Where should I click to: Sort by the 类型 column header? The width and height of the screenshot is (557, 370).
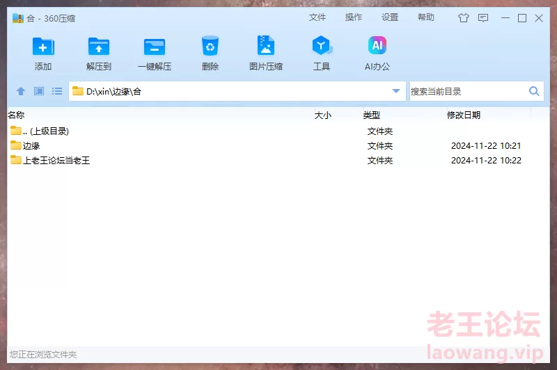click(372, 115)
